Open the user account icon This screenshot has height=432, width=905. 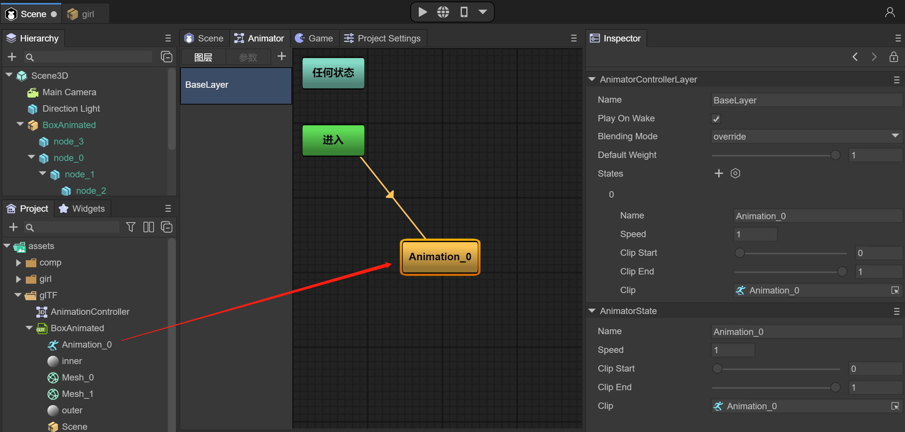point(890,13)
